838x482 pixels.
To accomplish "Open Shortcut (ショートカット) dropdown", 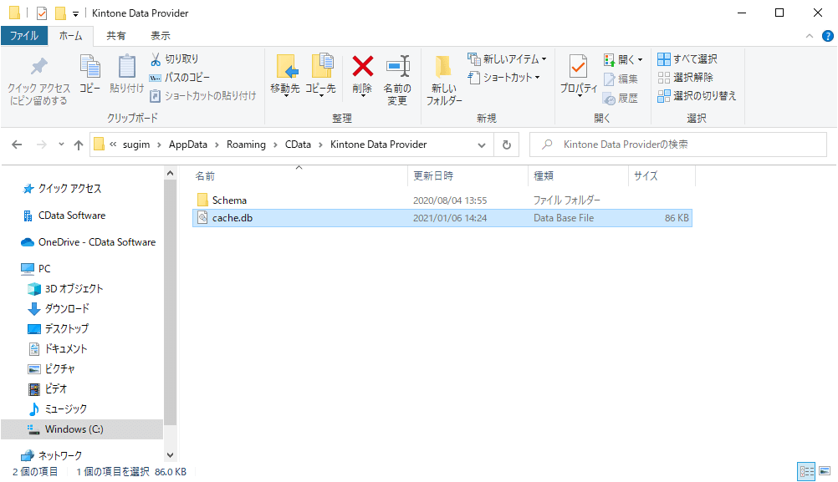I will pos(504,78).
